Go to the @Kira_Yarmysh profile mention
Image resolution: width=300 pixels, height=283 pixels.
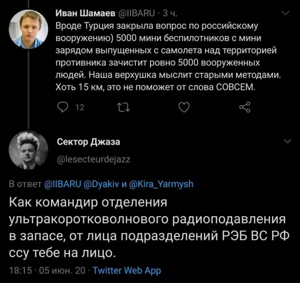coord(161,184)
